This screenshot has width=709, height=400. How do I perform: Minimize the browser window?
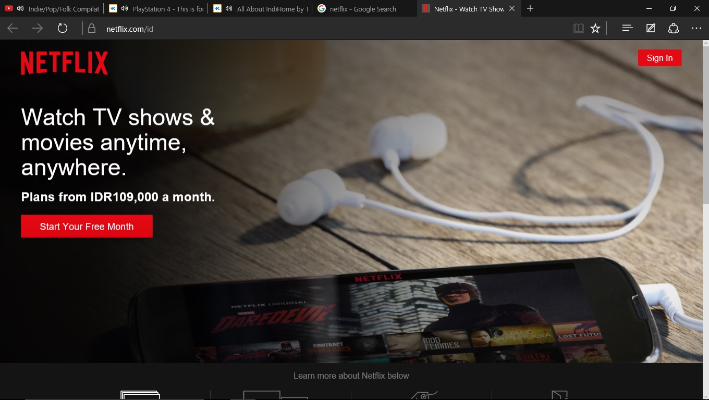(x=649, y=9)
